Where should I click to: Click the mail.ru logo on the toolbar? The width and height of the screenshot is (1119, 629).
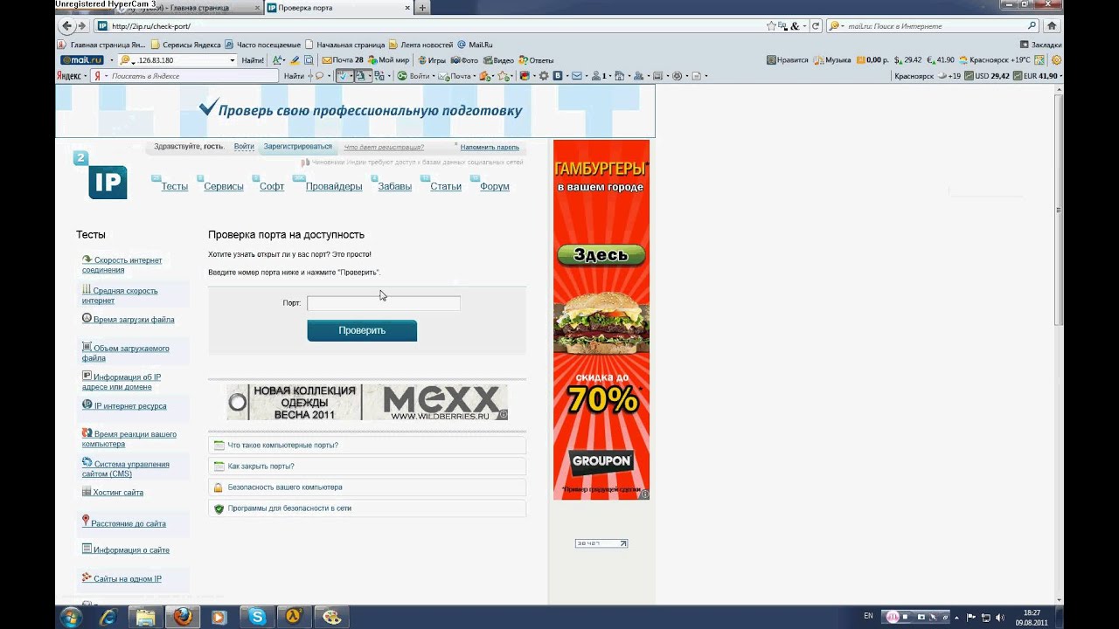(x=82, y=60)
